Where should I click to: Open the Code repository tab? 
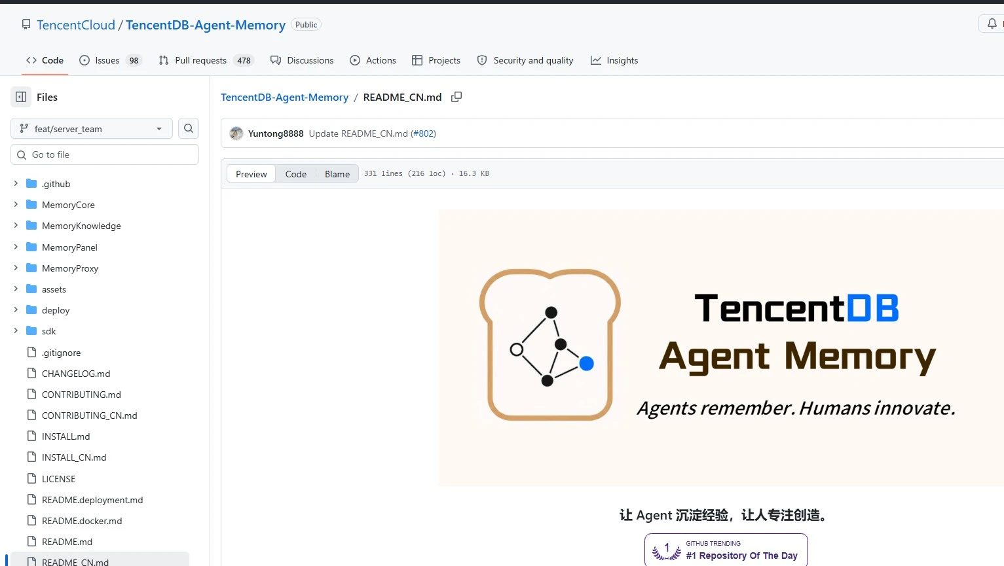pyautogui.click(x=45, y=60)
